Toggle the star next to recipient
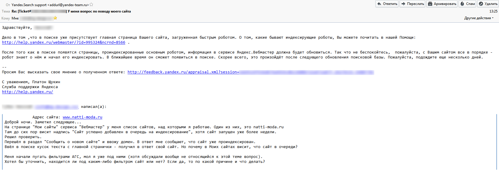499x171 pixels. (x=55, y=18)
